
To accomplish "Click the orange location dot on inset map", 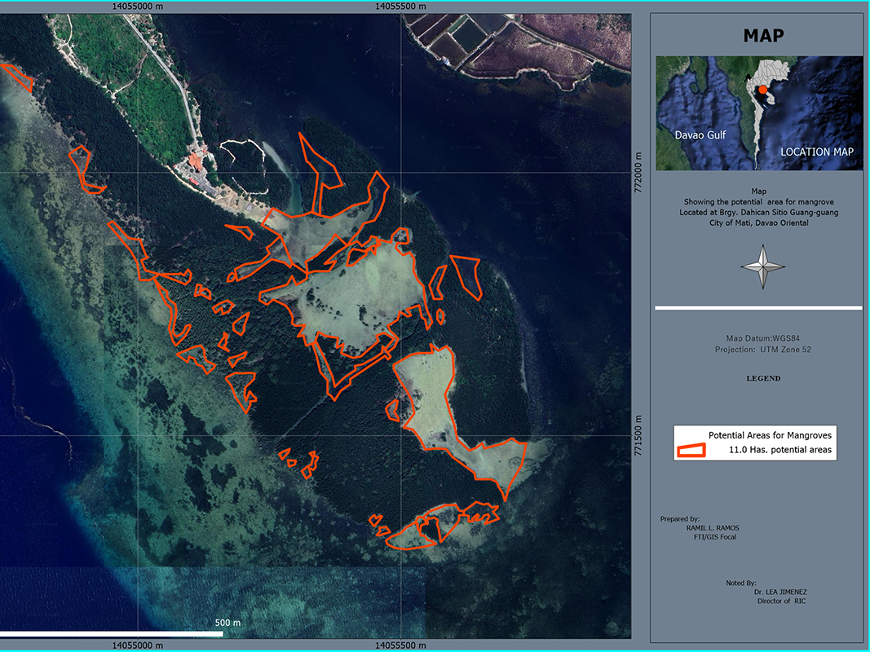I will pyautogui.click(x=762, y=90).
